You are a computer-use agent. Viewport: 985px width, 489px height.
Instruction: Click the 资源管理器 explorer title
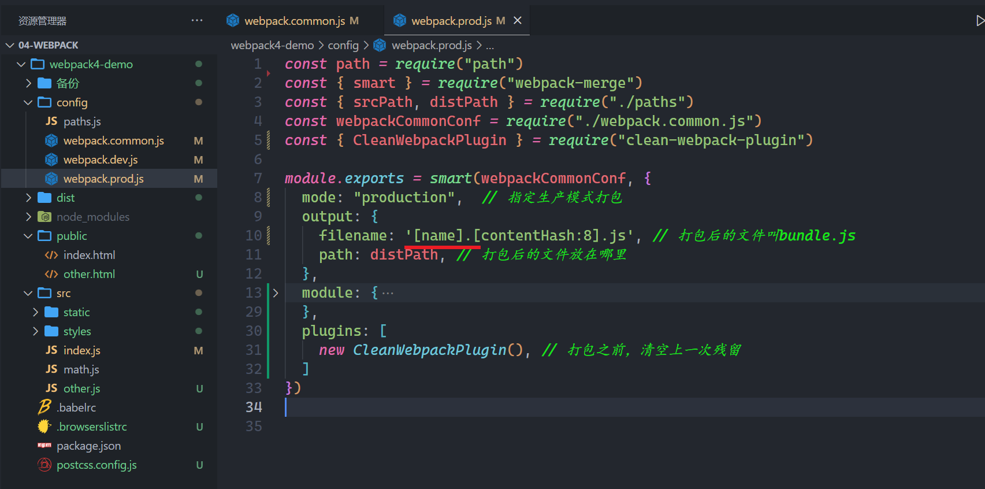point(42,21)
